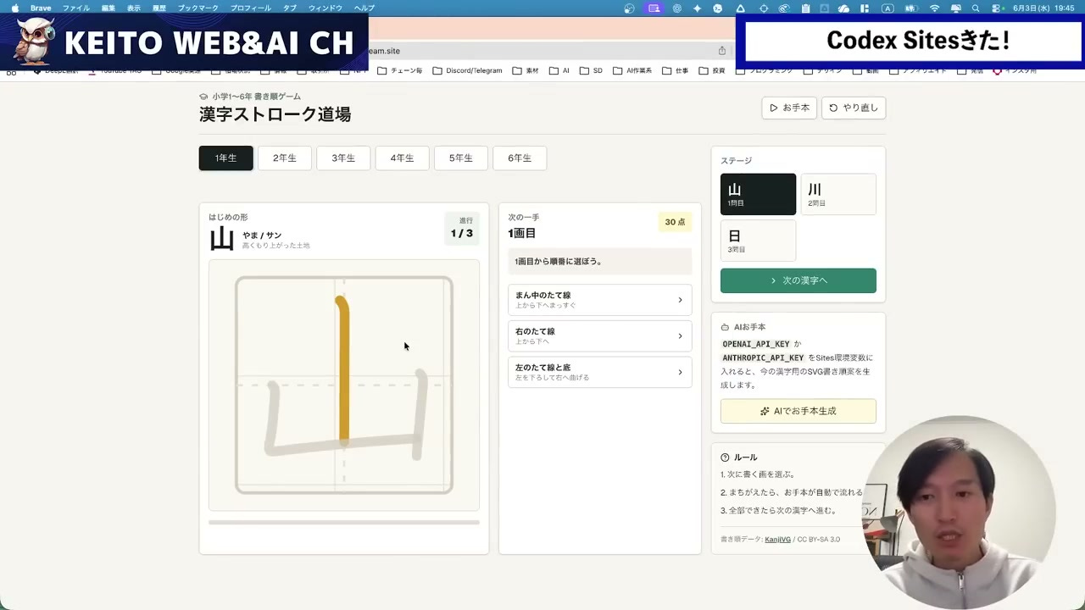Open the 履歴 menu

159,8
